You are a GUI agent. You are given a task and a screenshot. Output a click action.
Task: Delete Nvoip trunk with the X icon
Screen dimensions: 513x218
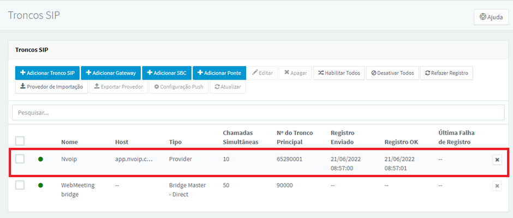(497, 160)
